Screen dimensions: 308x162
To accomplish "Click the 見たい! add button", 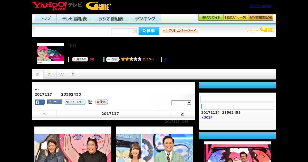I will [80, 59].
